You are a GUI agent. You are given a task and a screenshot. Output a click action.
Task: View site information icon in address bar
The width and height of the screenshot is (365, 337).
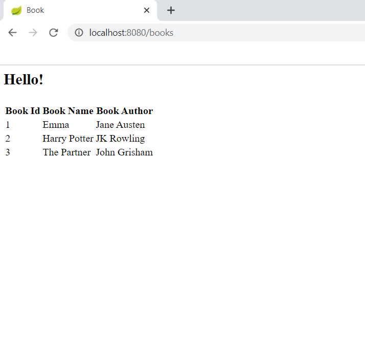[79, 33]
